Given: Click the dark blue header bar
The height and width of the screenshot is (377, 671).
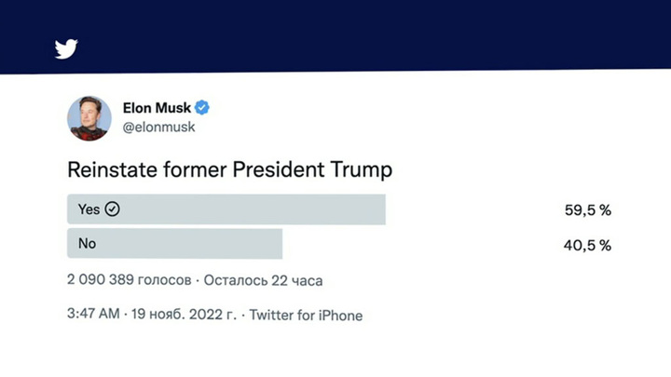Looking at the screenshot, I should click(335, 36).
